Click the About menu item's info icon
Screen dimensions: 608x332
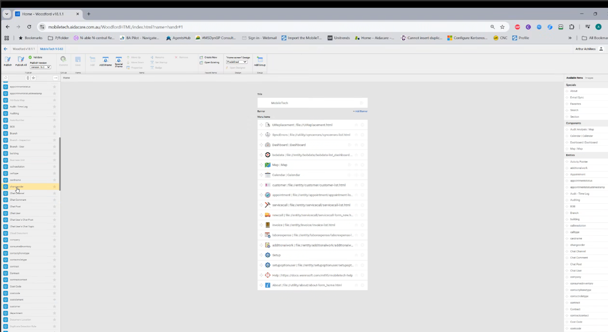tap(268, 285)
